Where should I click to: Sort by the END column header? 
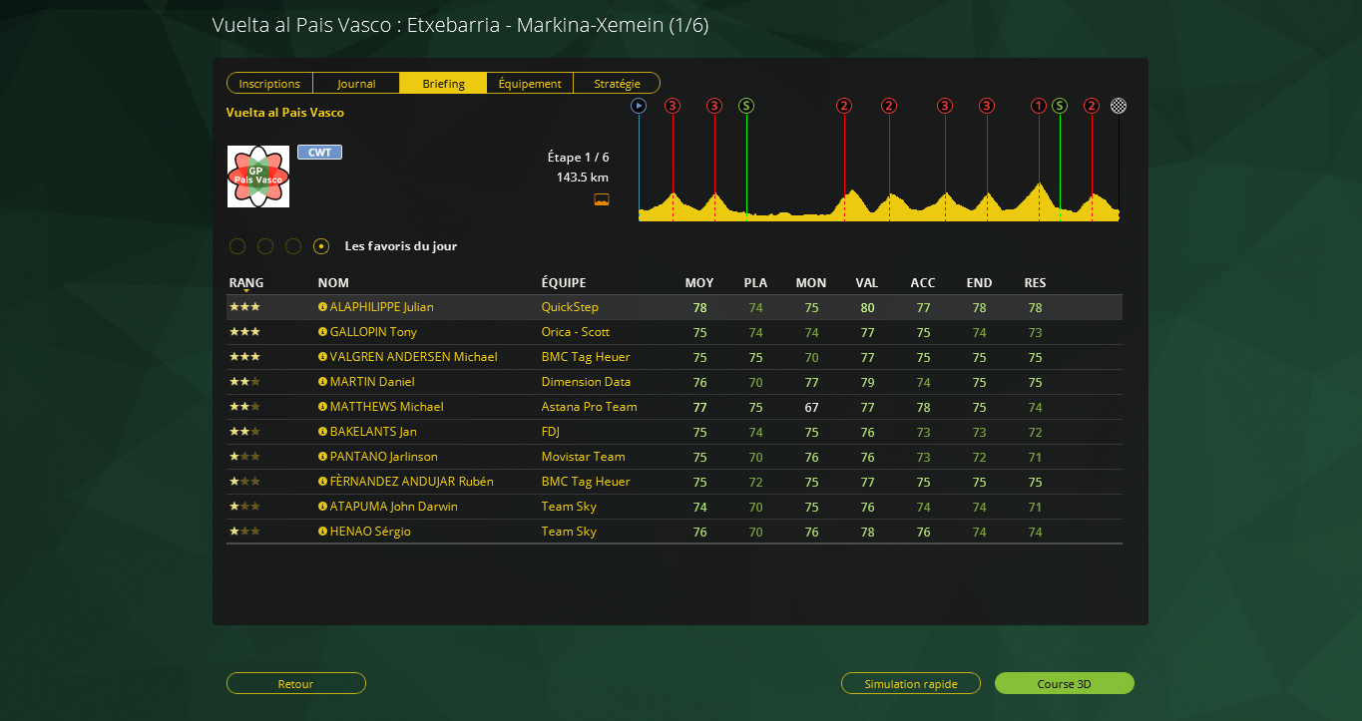pos(979,283)
